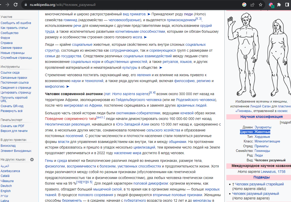Viewport: 291px width, 202px height.
Task: View "Свежие правки" from the sidebar
Action: [11, 48]
